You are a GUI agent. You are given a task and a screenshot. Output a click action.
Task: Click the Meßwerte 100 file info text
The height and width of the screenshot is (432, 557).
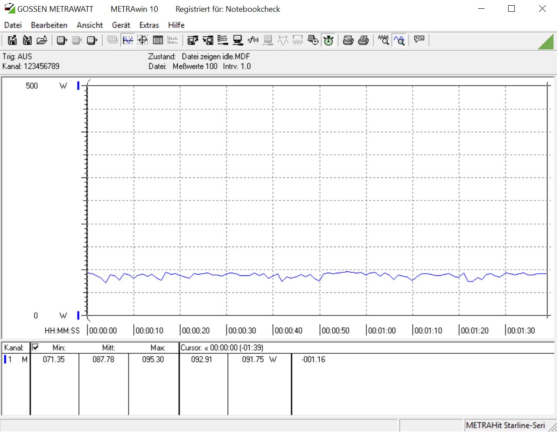(195, 66)
